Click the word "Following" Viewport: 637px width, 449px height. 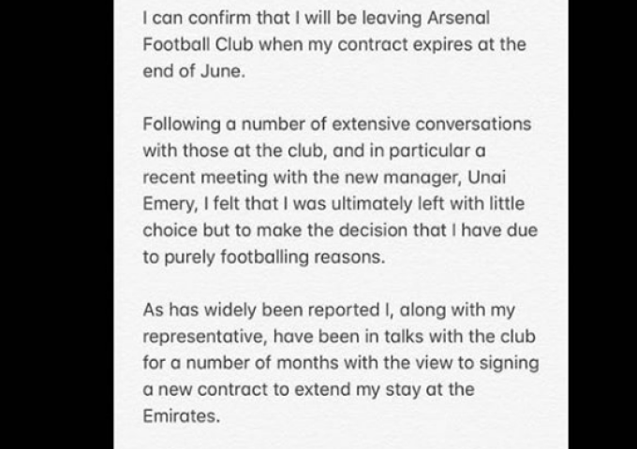coord(182,124)
